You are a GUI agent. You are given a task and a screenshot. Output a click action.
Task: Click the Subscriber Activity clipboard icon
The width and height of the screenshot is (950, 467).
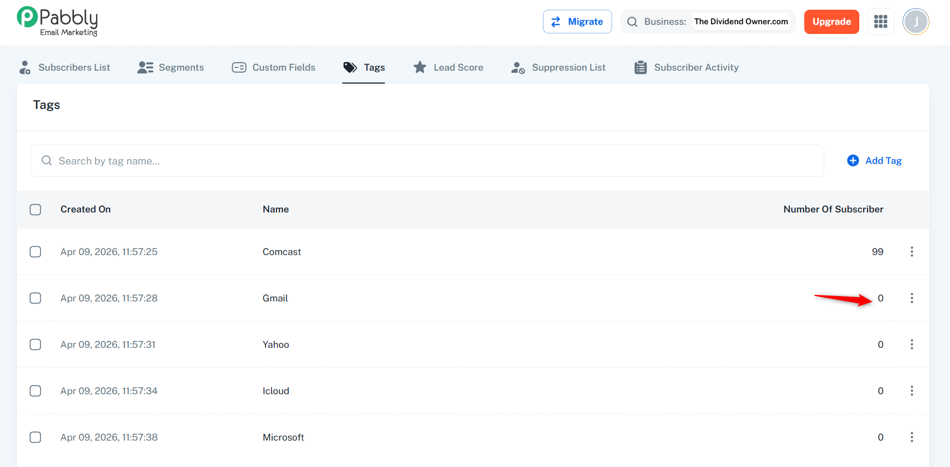pyautogui.click(x=640, y=67)
